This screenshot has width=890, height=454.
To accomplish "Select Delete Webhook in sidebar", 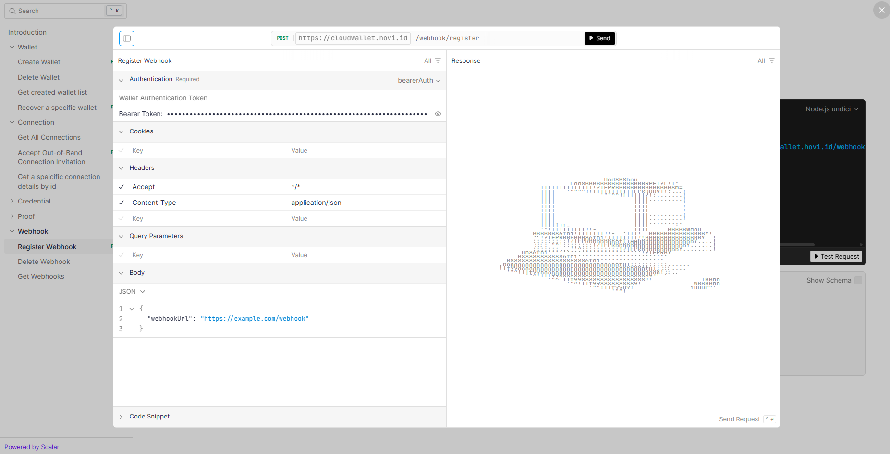I will (44, 262).
